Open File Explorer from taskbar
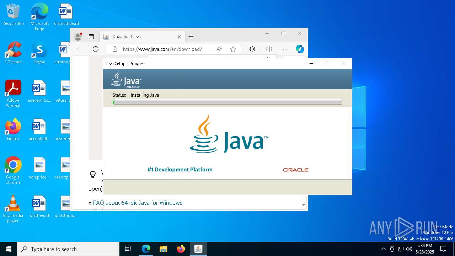The width and height of the screenshot is (455, 256). point(163,249)
